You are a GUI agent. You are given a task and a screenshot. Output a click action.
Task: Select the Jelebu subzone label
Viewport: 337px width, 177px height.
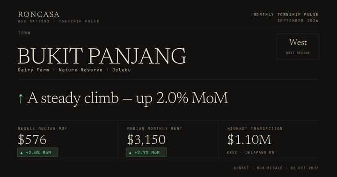coord(121,70)
